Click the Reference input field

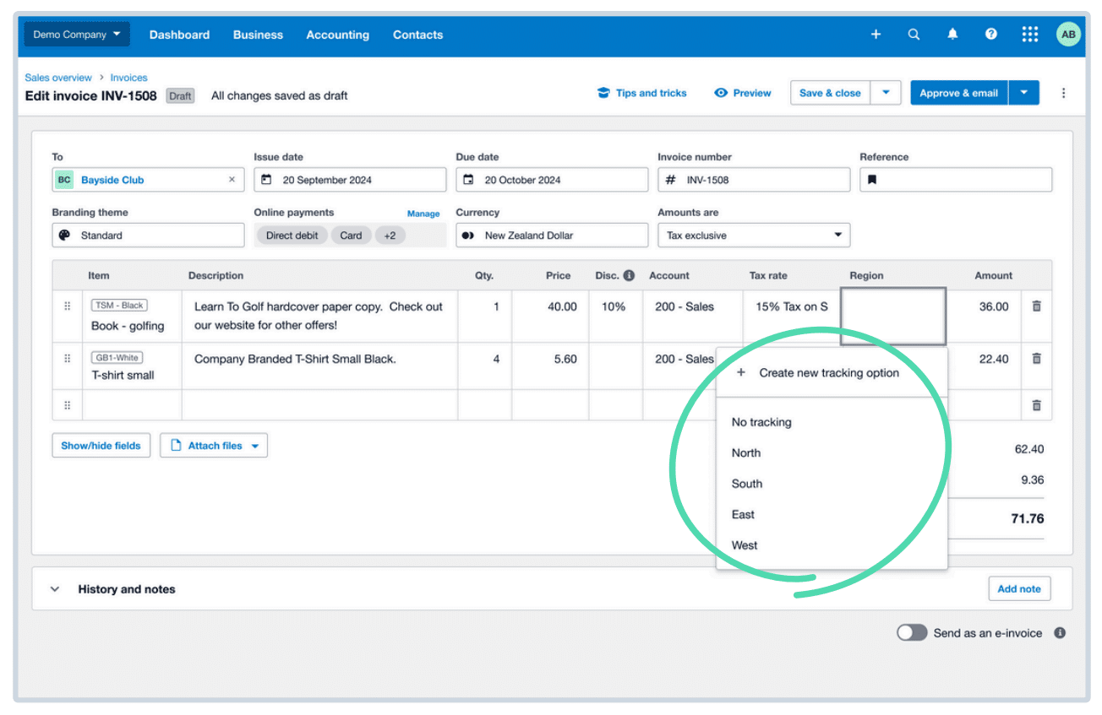pos(956,180)
